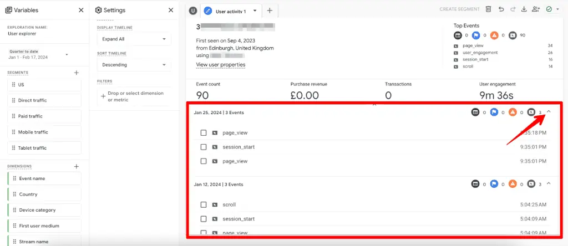Image resolution: width=568 pixels, height=246 pixels.
Task: Click blue flag icon in Jan 25 row
Action: [494, 112]
